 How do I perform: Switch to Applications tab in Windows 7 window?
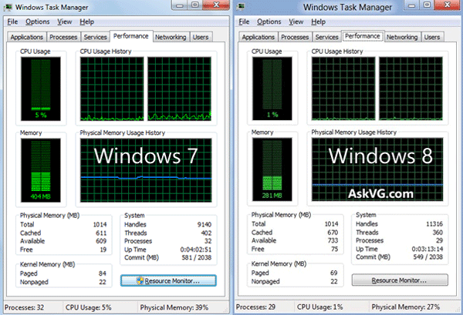[x=27, y=37]
